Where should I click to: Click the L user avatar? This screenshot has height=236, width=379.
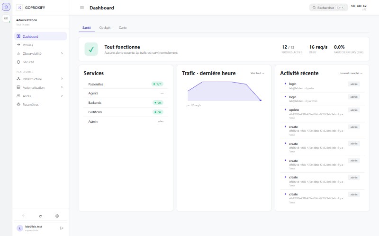point(20,228)
